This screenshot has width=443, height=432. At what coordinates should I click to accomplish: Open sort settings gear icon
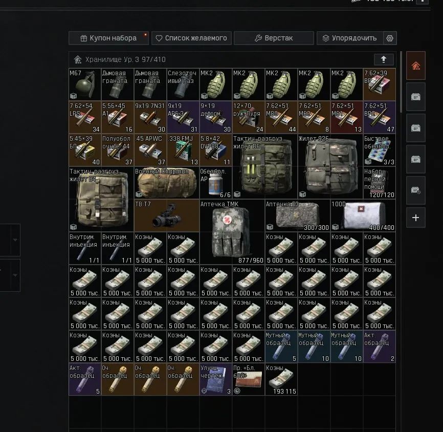pyautogui.click(x=390, y=38)
